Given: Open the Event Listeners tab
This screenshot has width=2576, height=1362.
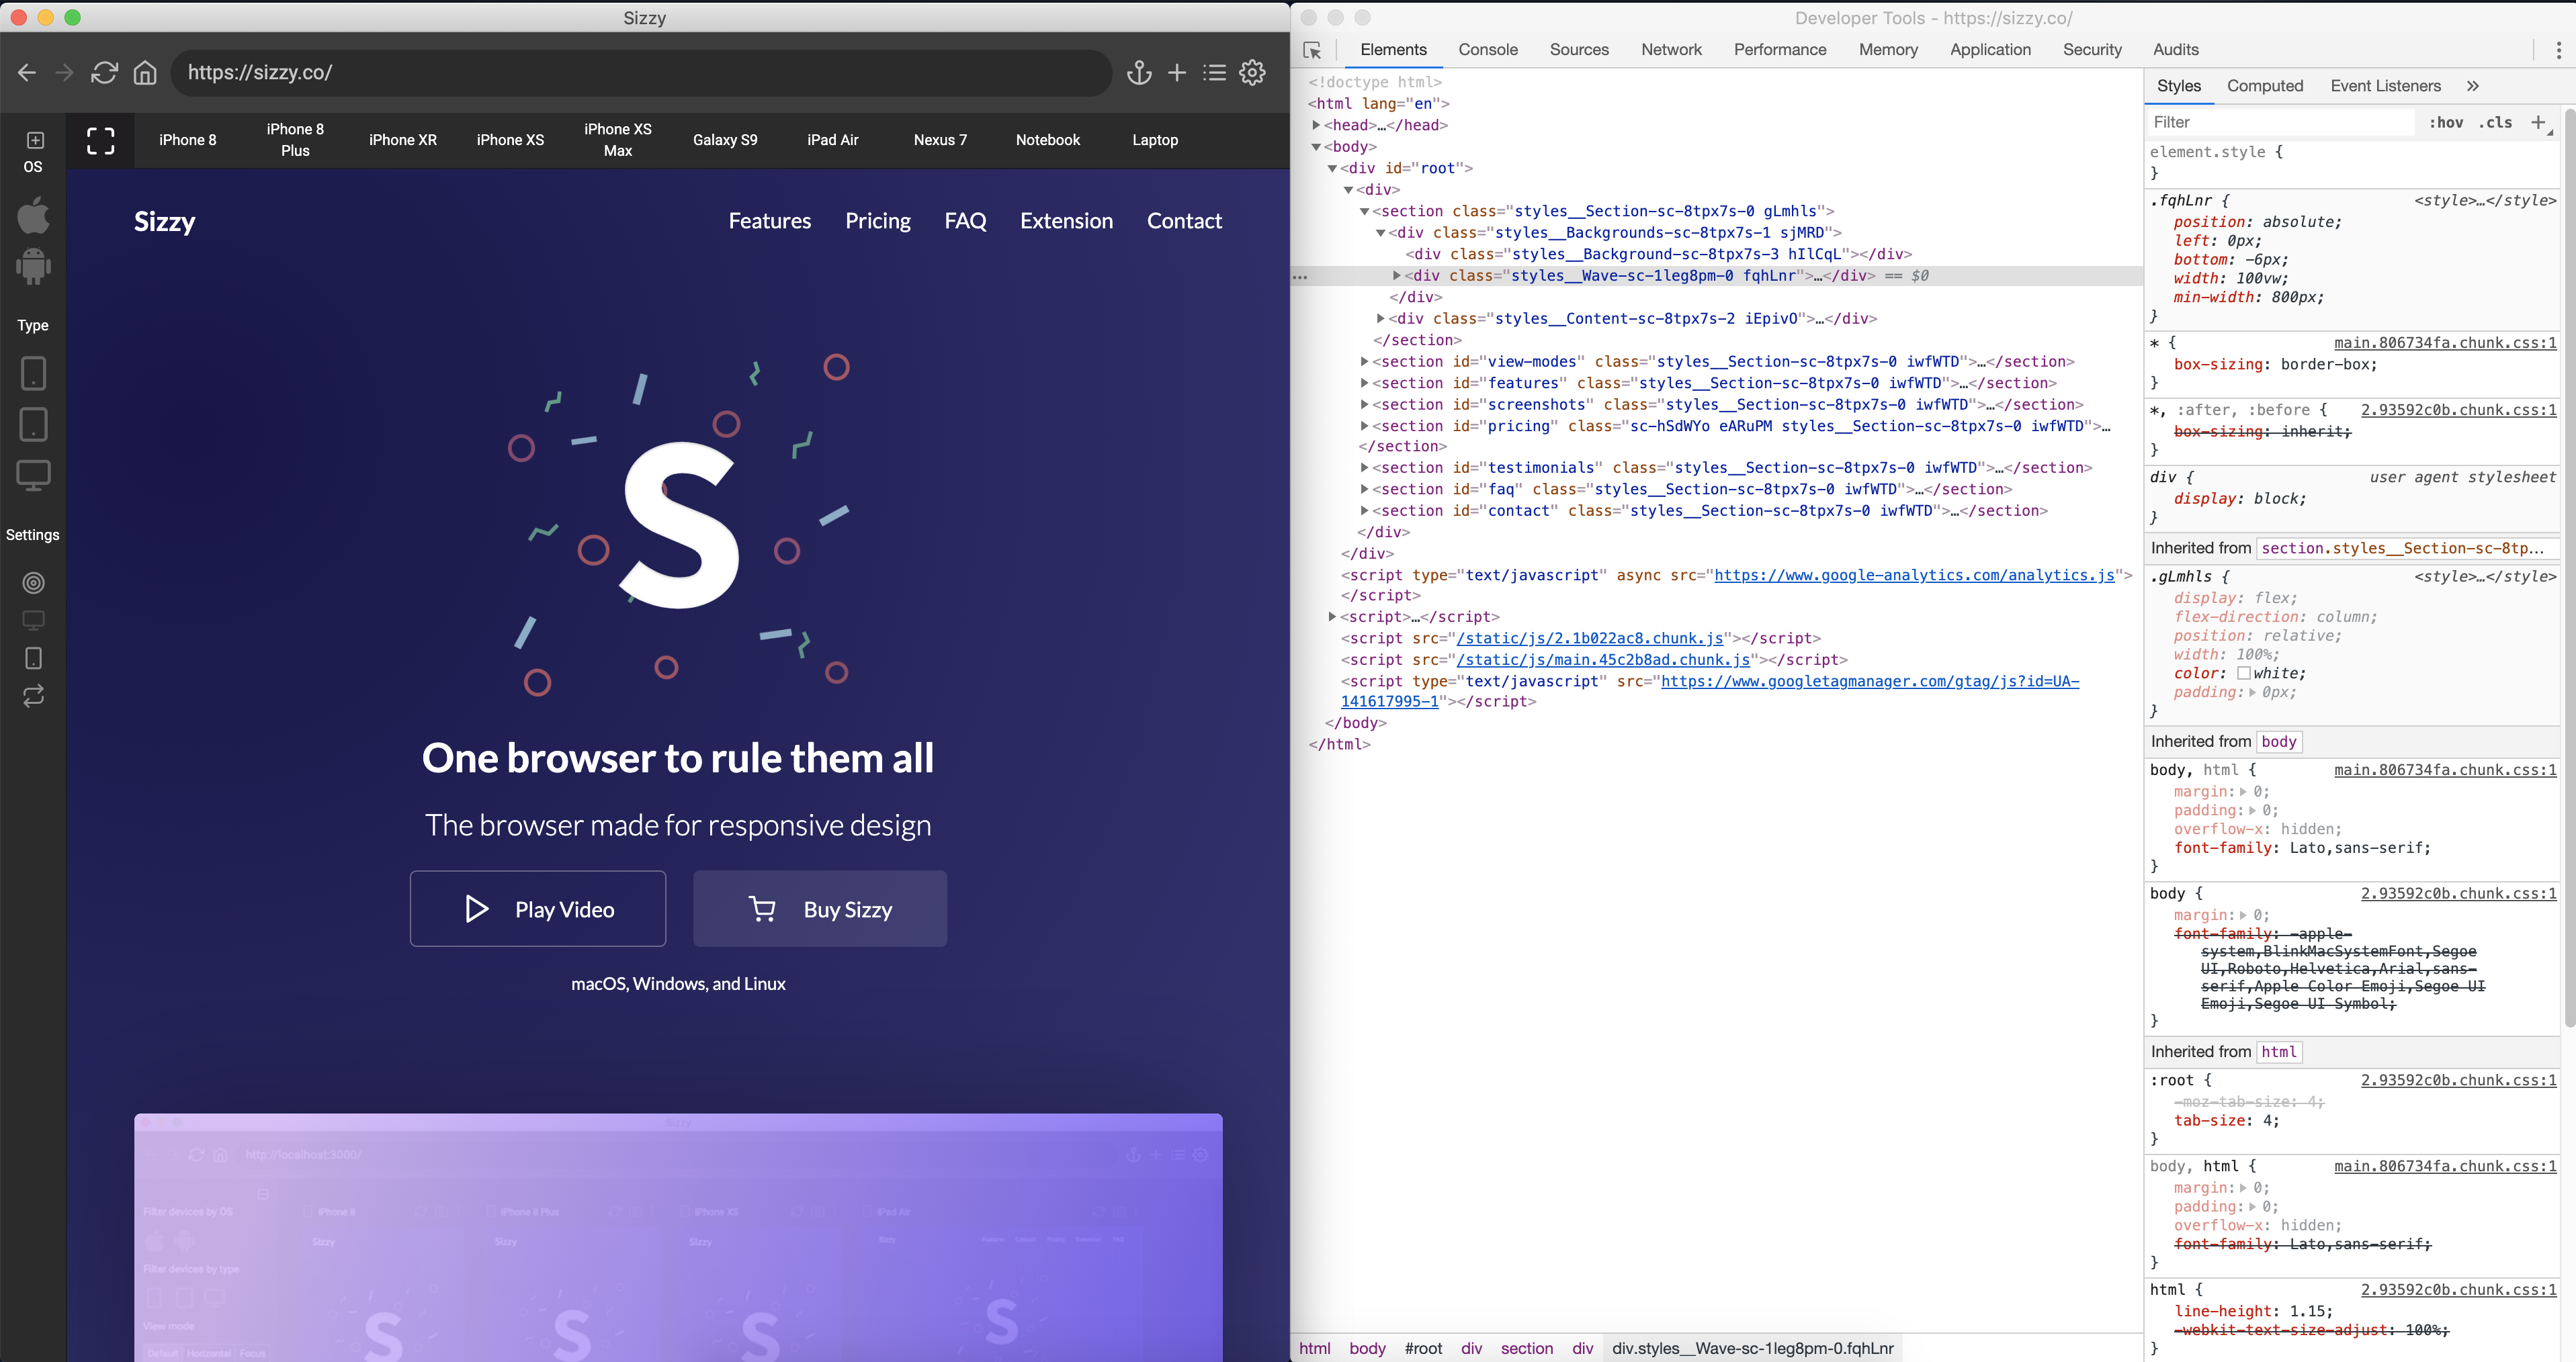Looking at the screenshot, I should (2385, 86).
